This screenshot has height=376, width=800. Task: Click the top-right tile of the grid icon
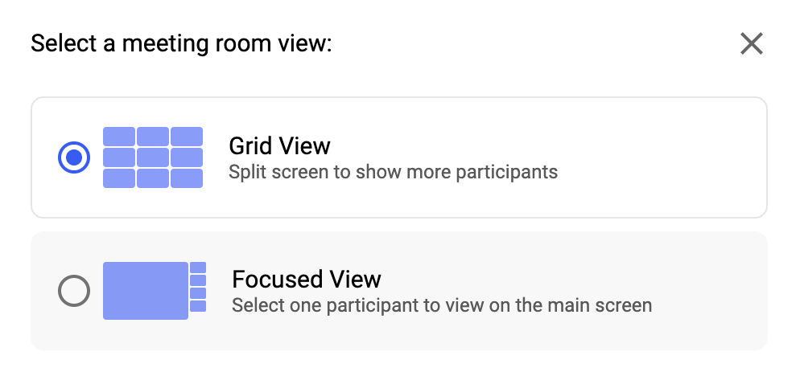tap(187, 137)
